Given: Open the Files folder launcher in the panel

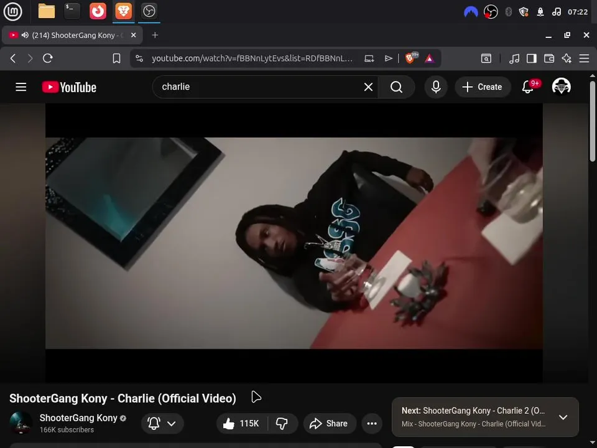Looking at the screenshot, I should click(47, 11).
